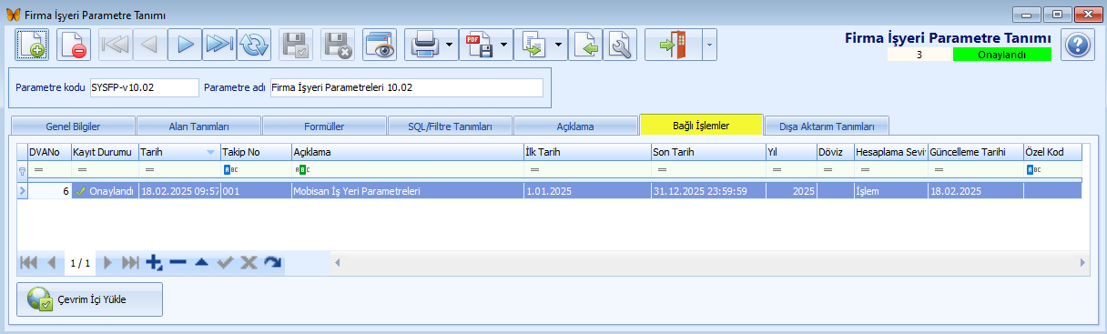1107x334 pixels.
Task: Exit the form with the door icon
Action: coord(674,45)
